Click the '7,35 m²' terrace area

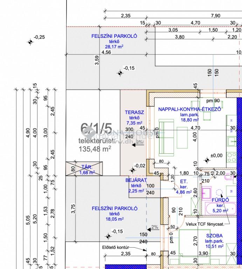[x=134, y=123]
